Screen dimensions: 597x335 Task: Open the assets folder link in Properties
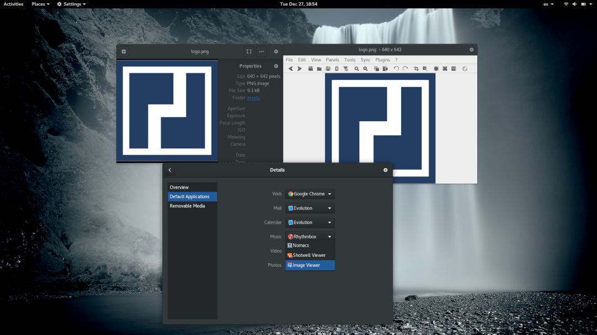pos(253,97)
